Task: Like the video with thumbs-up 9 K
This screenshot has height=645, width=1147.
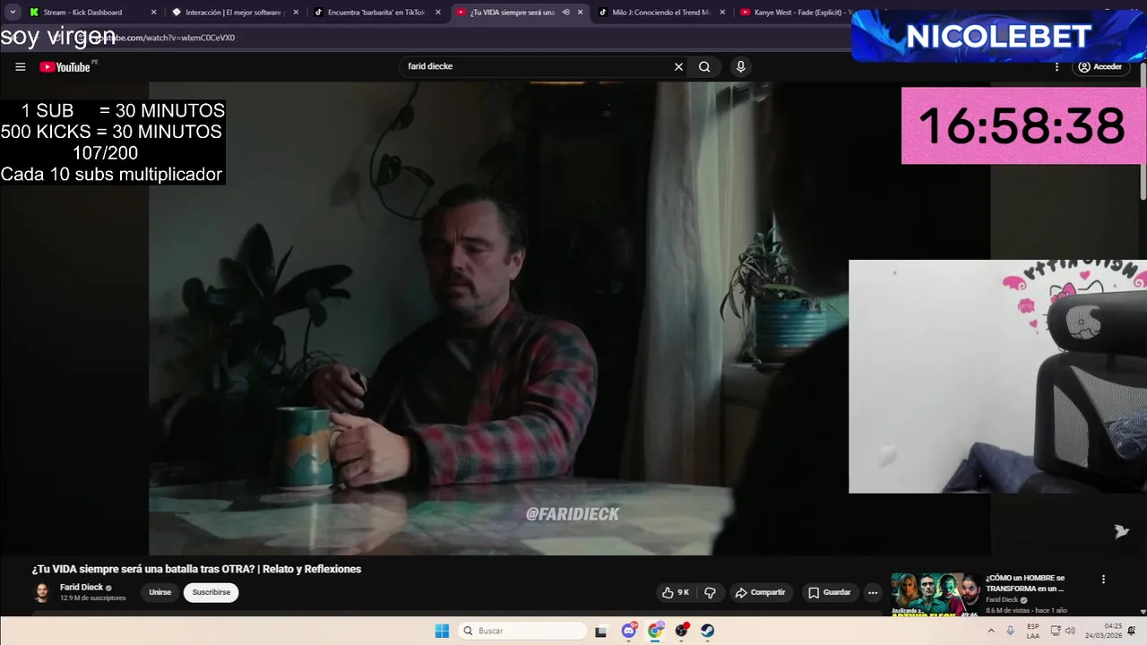Action: click(676, 592)
